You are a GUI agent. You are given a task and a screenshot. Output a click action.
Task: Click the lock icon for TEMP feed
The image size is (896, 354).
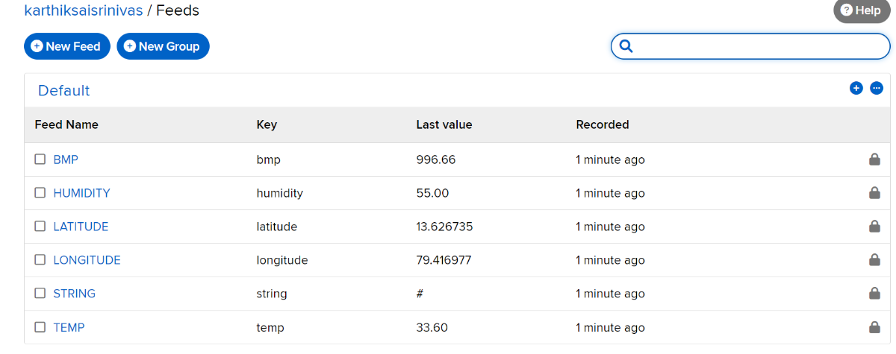[874, 327]
